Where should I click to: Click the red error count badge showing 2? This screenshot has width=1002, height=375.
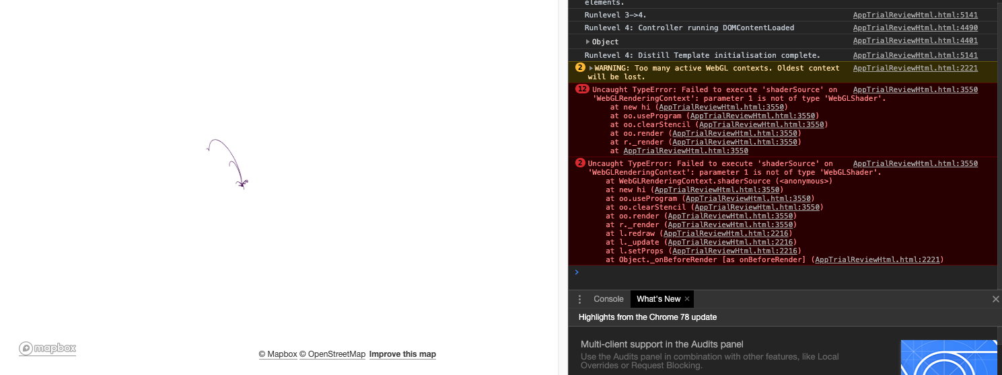tap(580, 163)
